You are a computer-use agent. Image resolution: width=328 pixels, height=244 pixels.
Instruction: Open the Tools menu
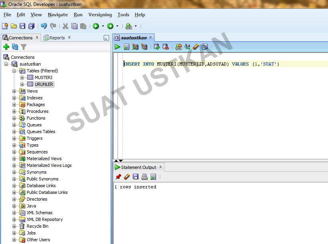[x=123, y=15]
